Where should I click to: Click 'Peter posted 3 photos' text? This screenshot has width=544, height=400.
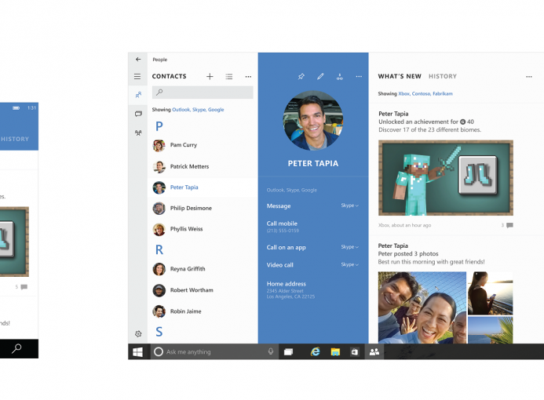408,254
